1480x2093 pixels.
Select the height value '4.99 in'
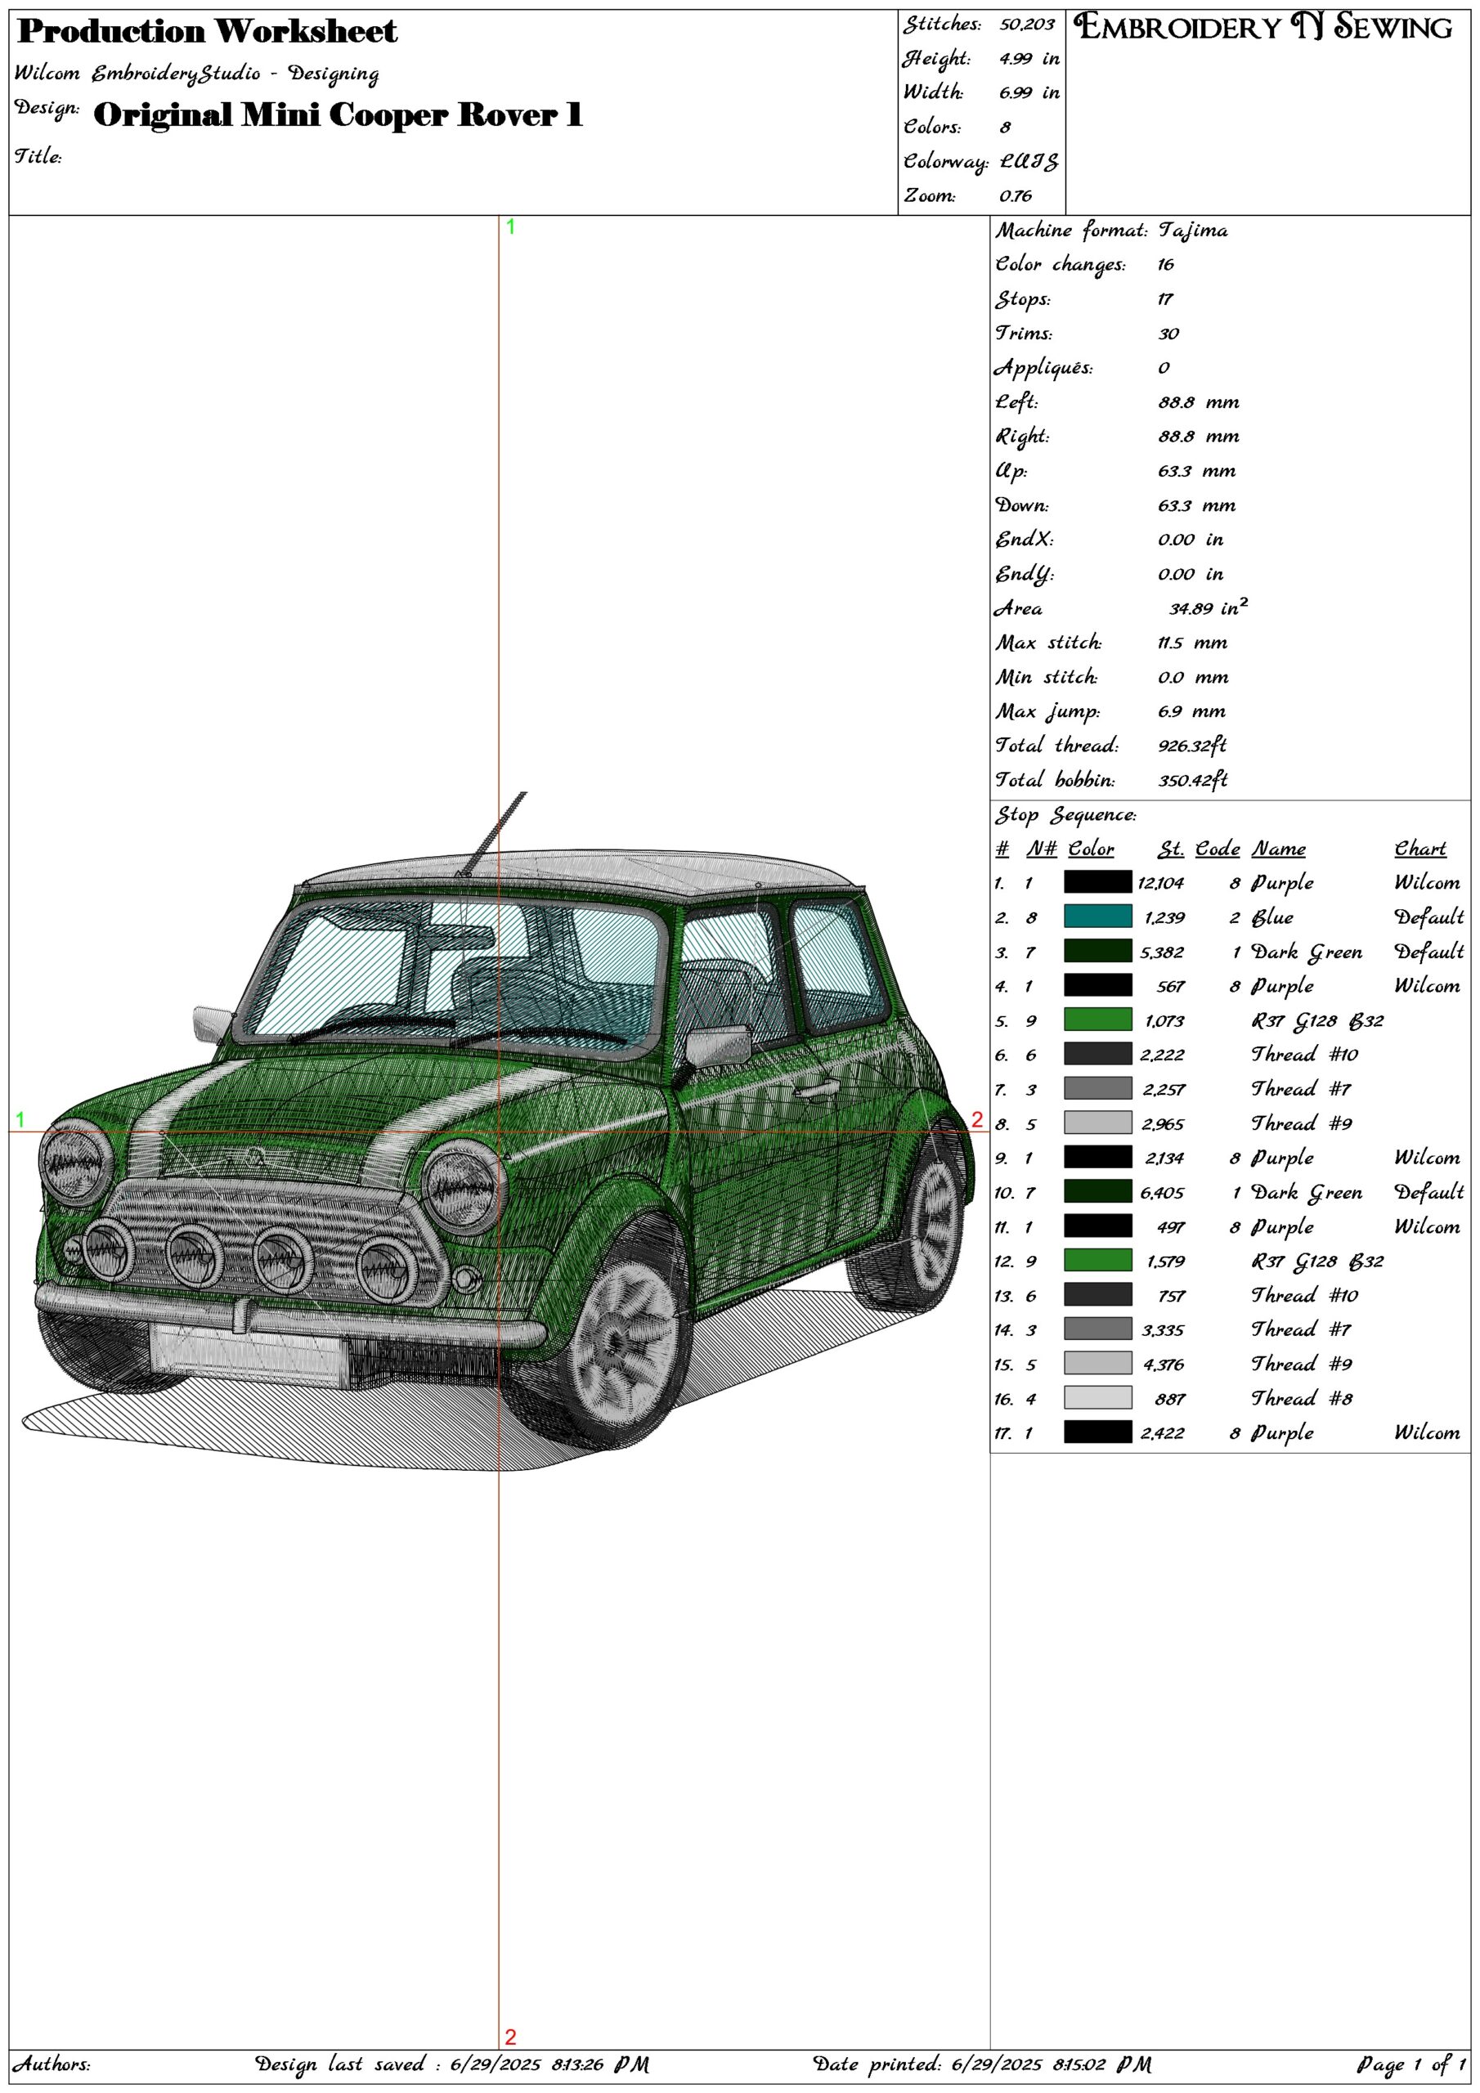click(x=1029, y=58)
